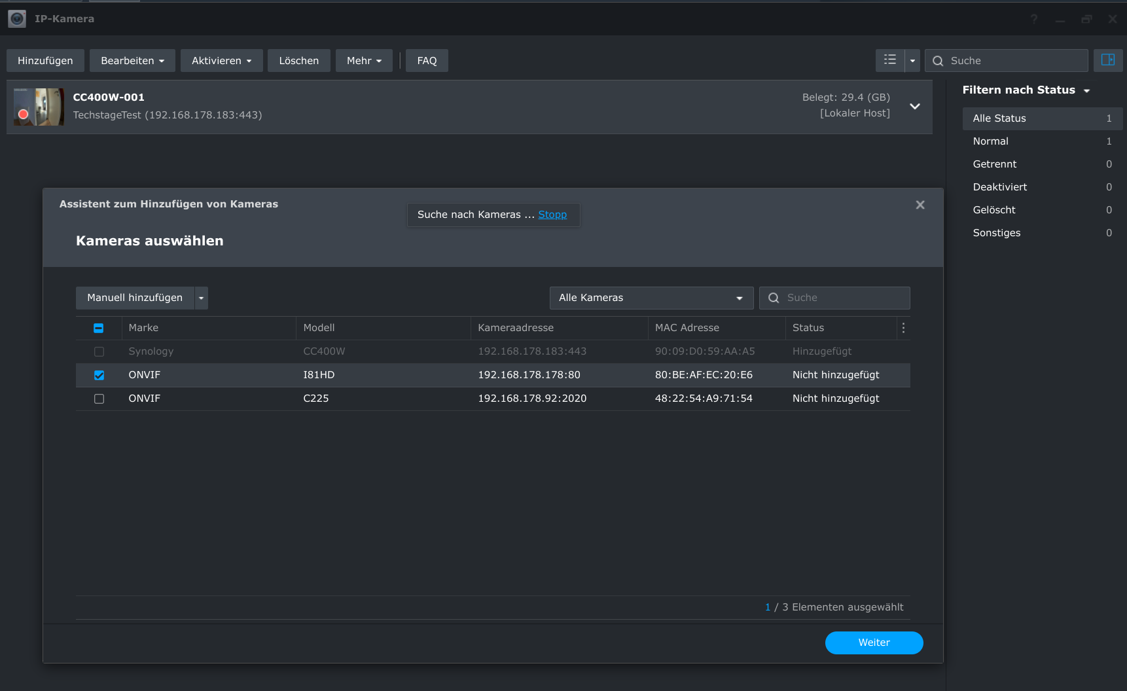
Task: Toggle the side panel layout icon
Action: [1107, 60]
